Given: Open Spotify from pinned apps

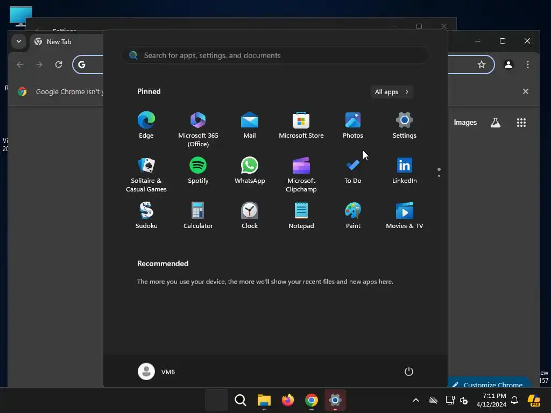Looking at the screenshot, I should [x=198, y=170].
